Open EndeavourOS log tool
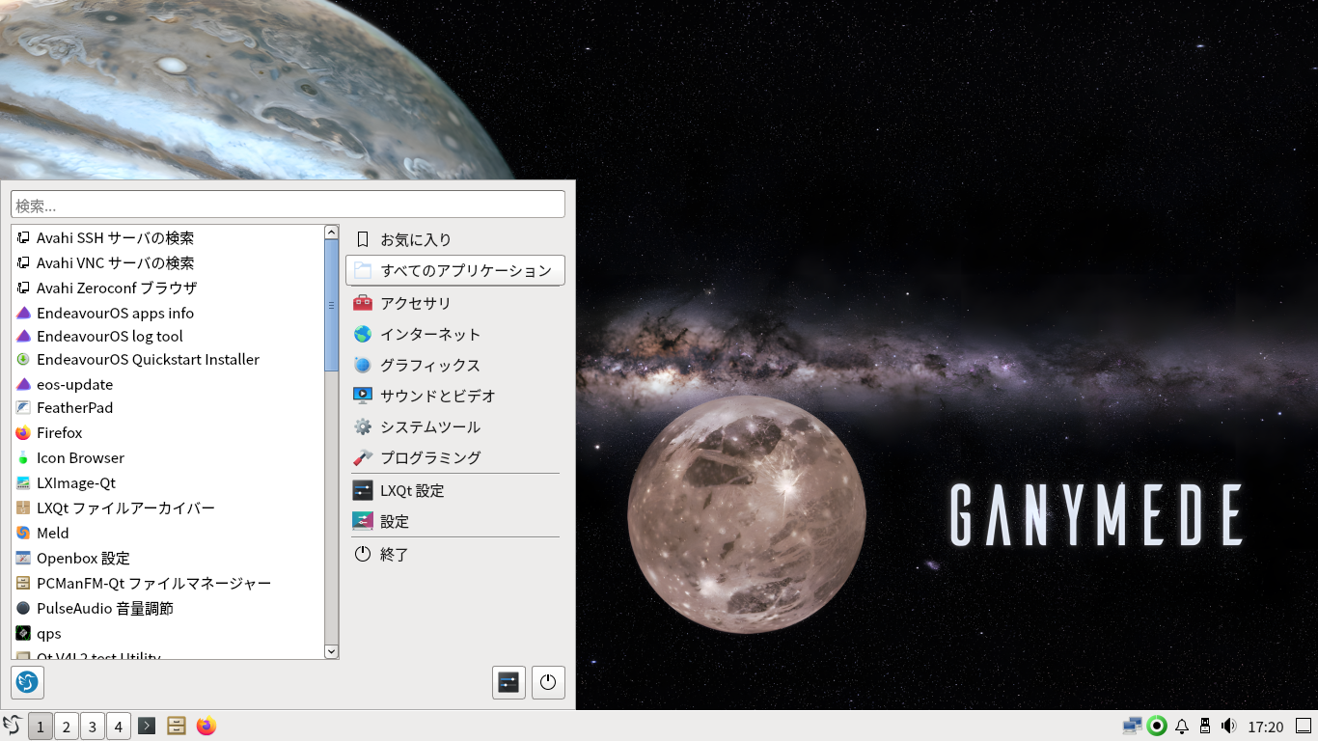Viewport: 1318px width, 741px height. (169, 337)
